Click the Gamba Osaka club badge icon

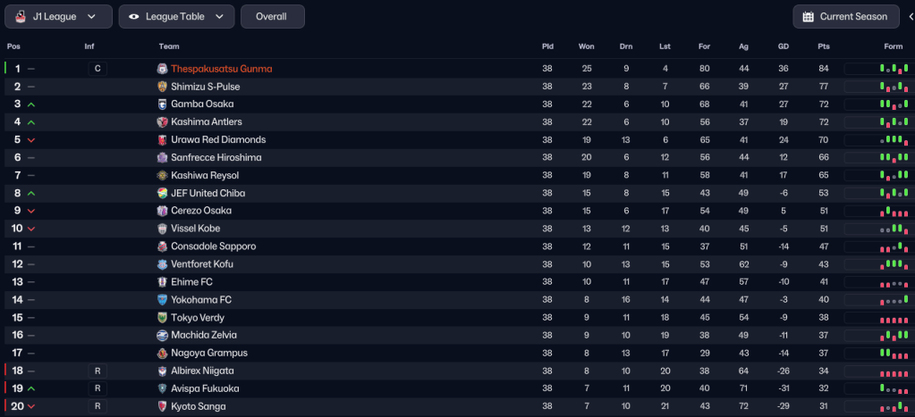pos(162,104)
